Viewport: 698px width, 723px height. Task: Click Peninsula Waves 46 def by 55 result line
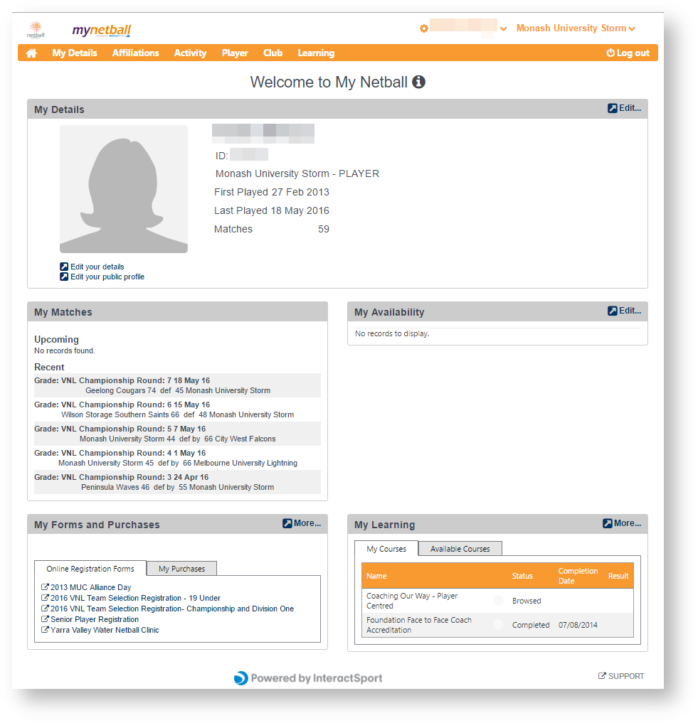pyautogui.click(x=177, y=487)
